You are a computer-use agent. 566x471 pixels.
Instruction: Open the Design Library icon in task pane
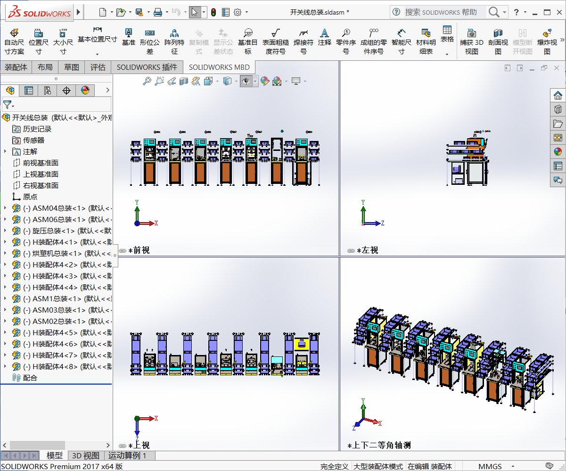pos(558,109)
